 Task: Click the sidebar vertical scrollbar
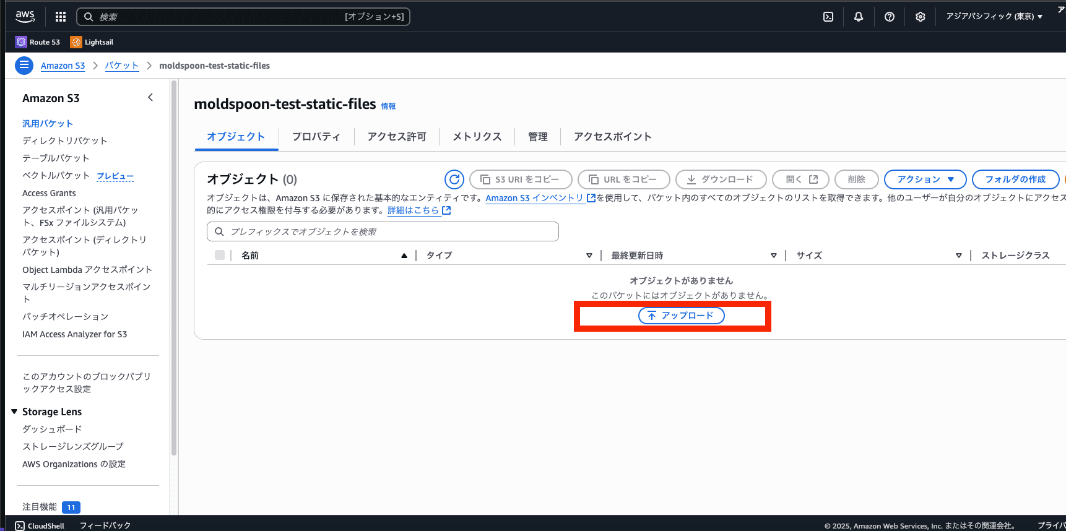[x=174, y=267]
